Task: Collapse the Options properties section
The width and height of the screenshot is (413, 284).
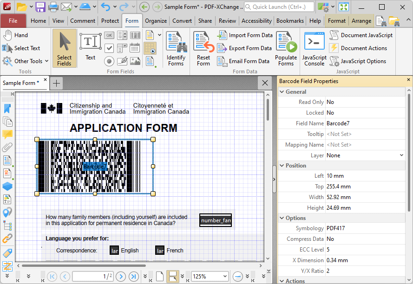Action: click(282, 218)
